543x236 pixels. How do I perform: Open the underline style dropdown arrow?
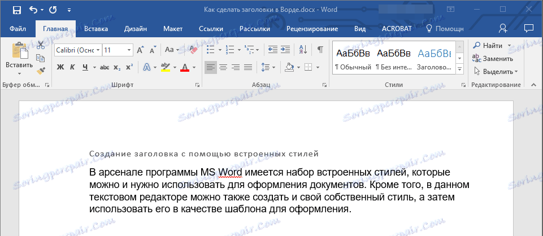(x=94, y=68)
